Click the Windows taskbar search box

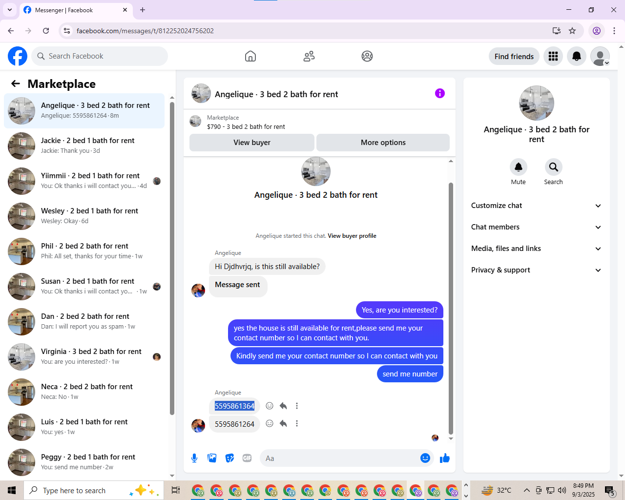click(93, 490)
